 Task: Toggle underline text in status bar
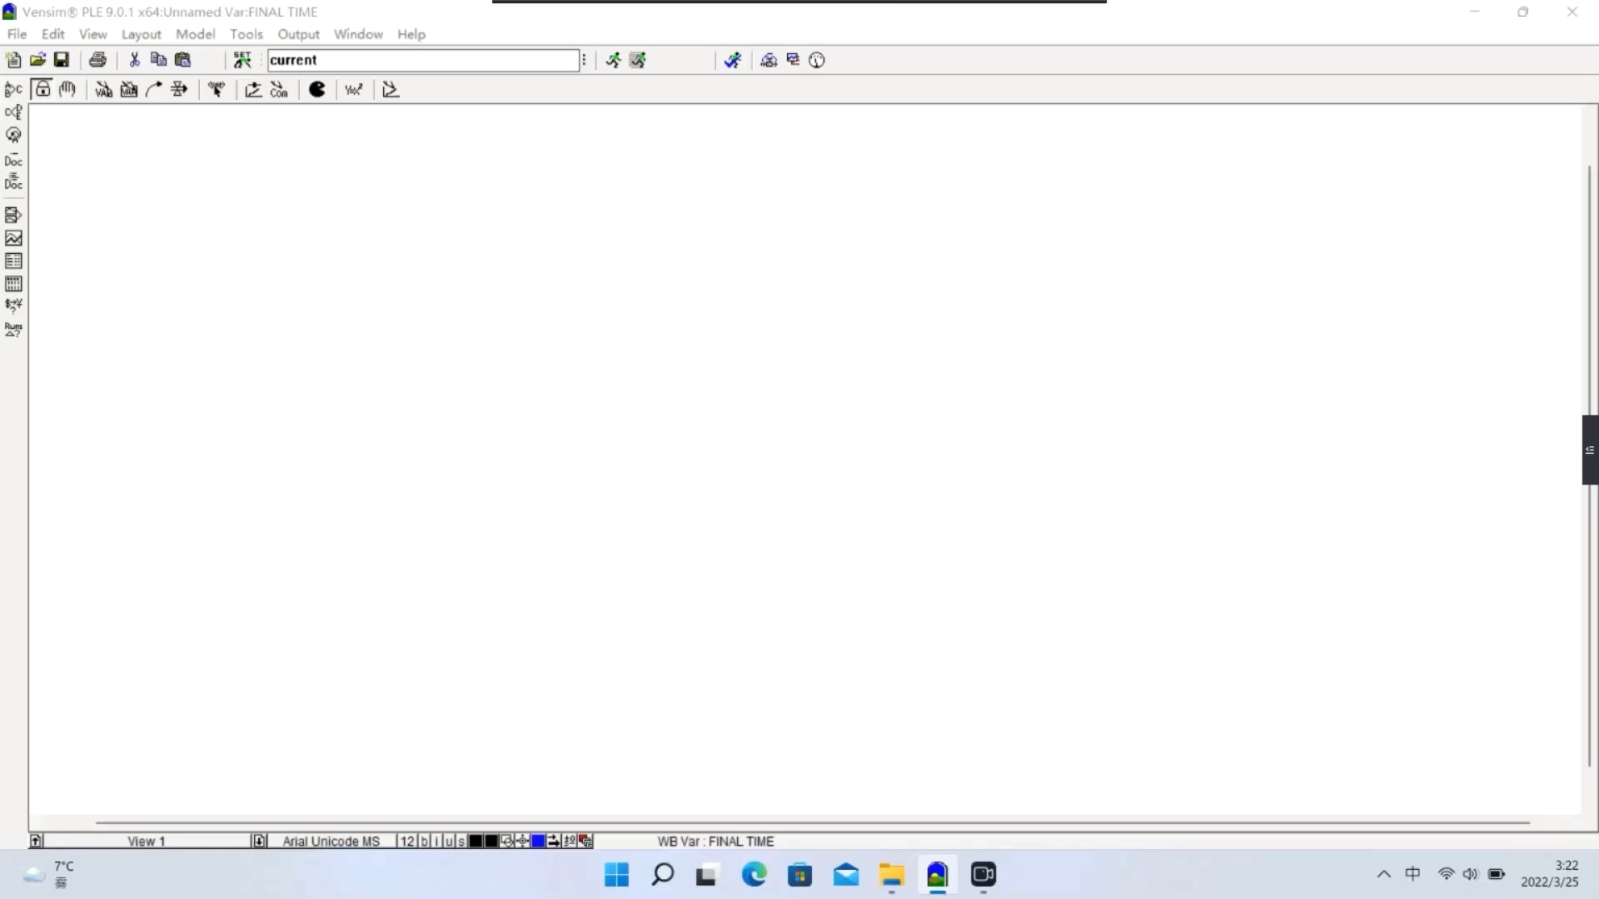pos(449,842)
